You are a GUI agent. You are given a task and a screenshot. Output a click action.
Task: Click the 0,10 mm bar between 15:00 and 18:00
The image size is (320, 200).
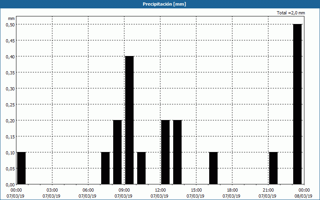click(214, 168)
